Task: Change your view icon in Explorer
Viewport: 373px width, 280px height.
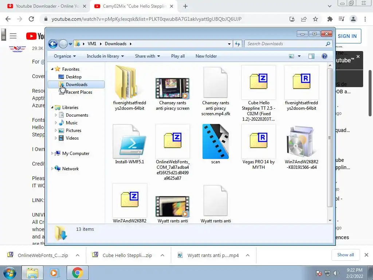Action: (291, 56)
